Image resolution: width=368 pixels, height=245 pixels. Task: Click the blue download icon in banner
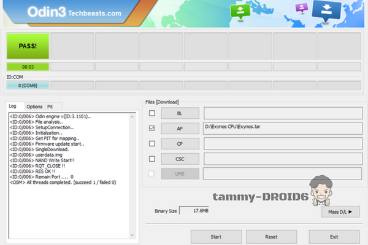[x=326, y=11]
